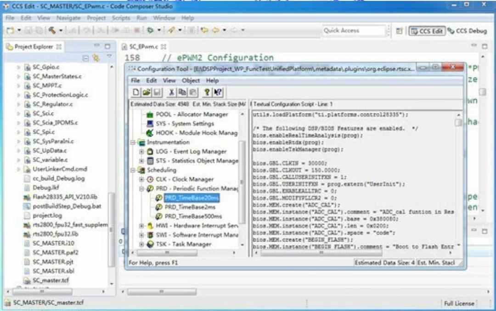Viewport: 496px width, 311px height.
Task: Collapse the Scheduling tree node
Action: (x=133, y=170)
